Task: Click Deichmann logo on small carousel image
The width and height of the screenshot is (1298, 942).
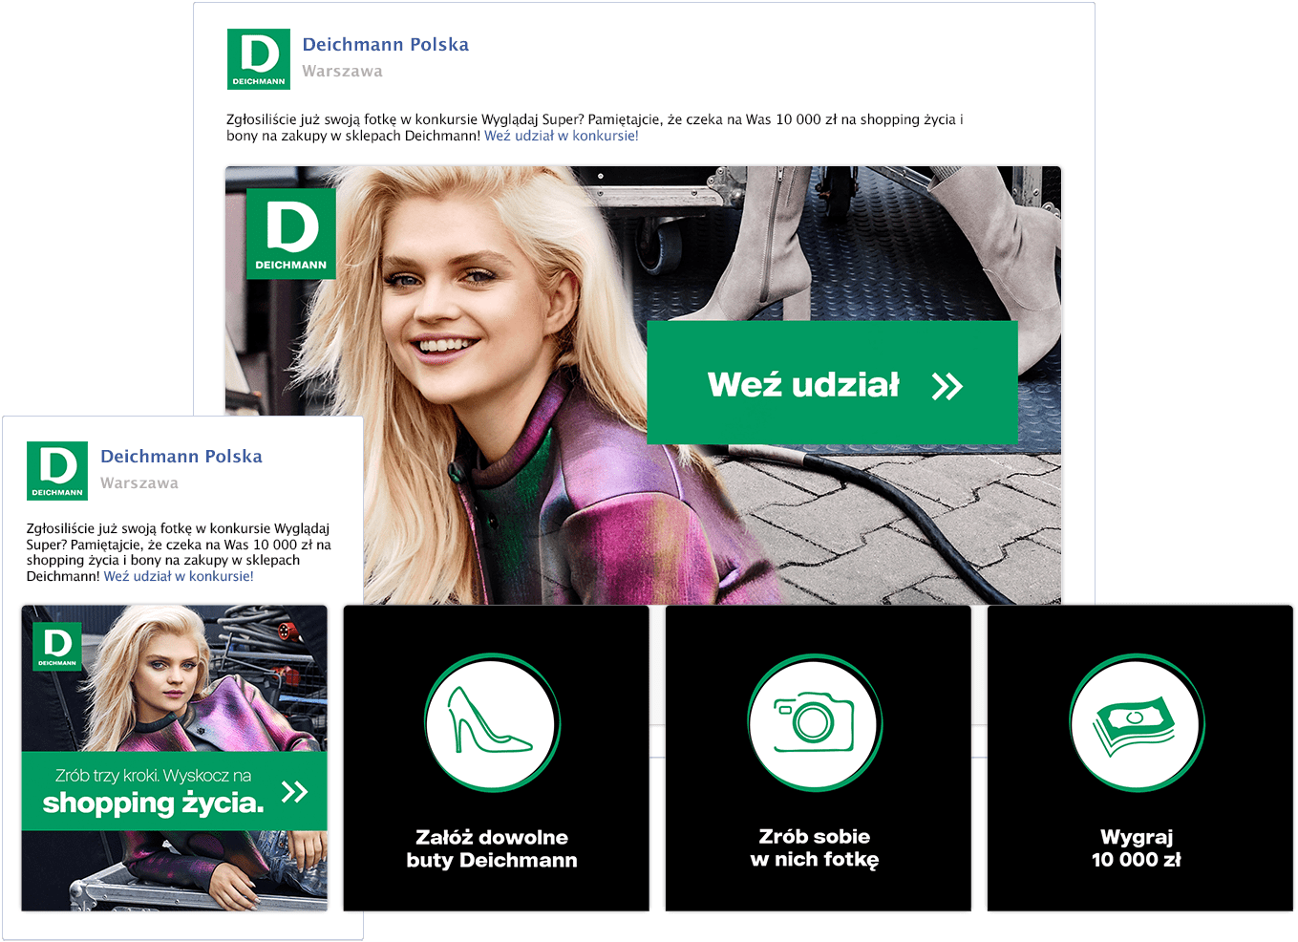Action: coord(57,647)
